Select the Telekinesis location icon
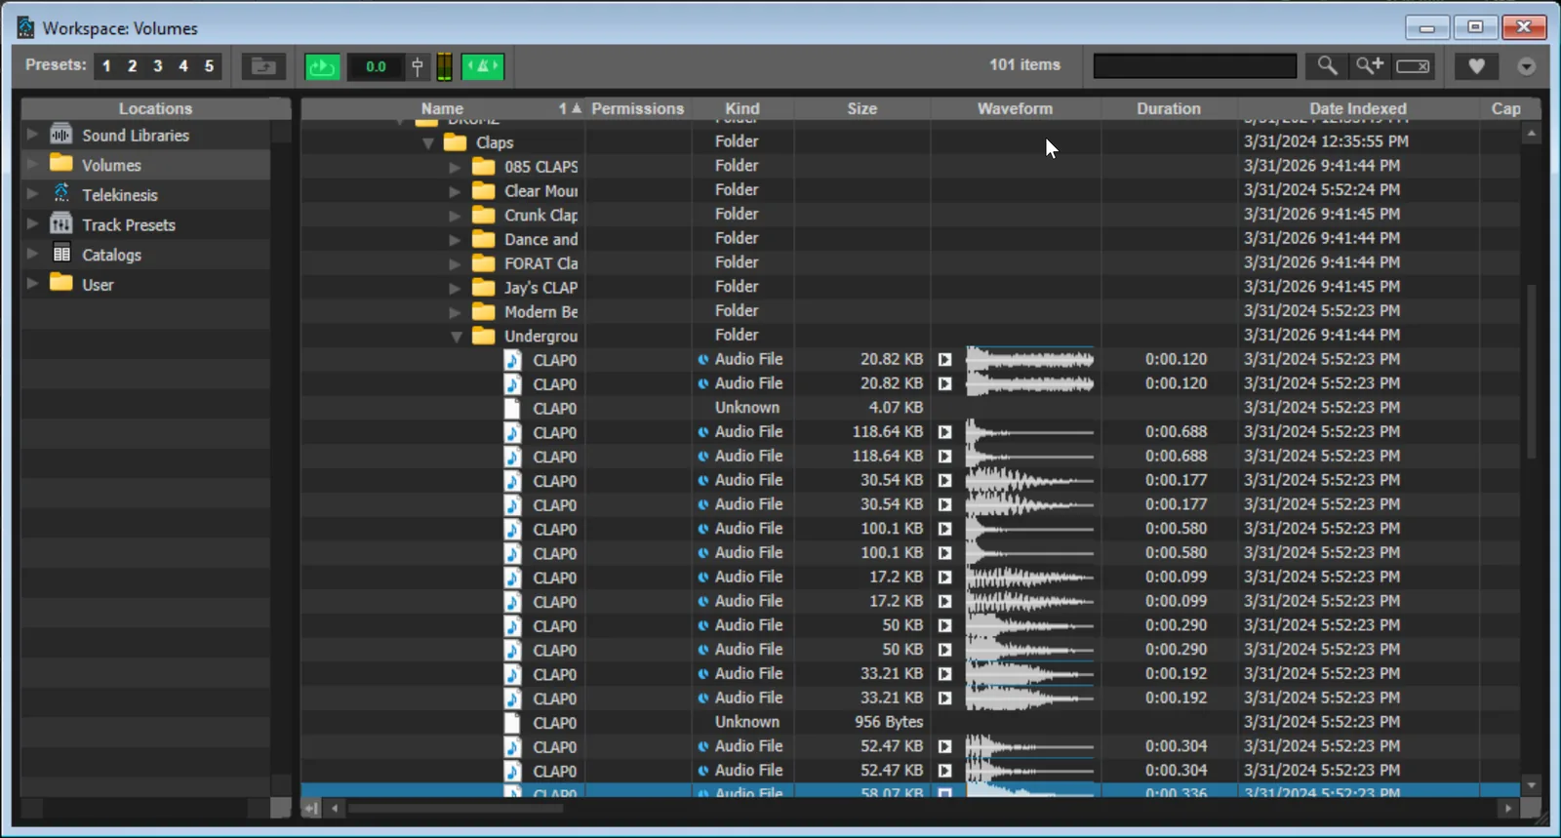The height and width of the screenshot is (838, 1561). tap(60, 194)
